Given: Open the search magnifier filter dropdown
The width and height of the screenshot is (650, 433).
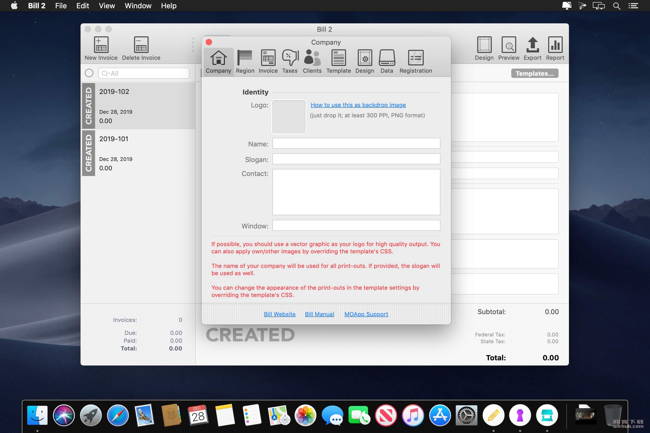Looking at the screenshot, I should [x=105, y=73].
